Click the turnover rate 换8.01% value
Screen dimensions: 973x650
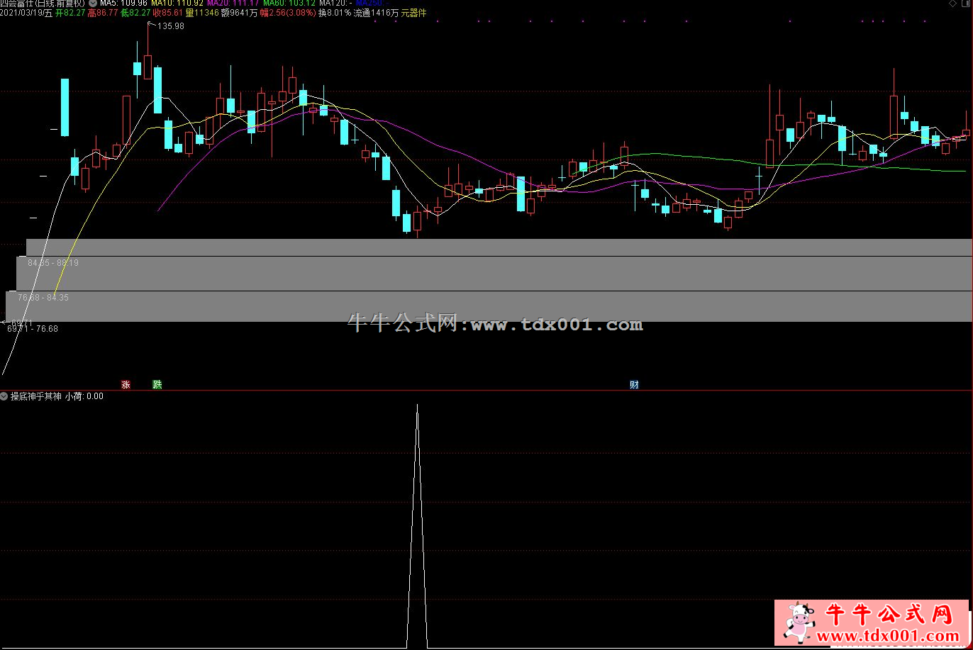click(x=335, y=13)
